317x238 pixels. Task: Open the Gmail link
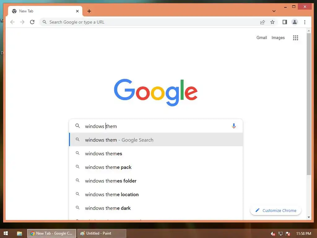point(262,37)
